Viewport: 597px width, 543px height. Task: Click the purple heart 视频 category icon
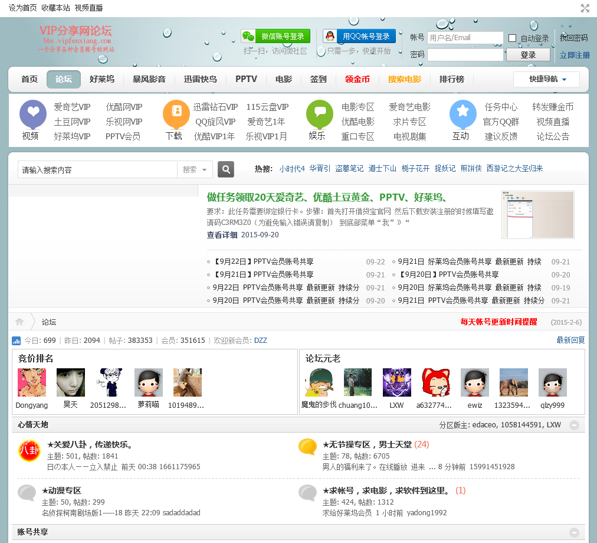(x=33, y=114)
